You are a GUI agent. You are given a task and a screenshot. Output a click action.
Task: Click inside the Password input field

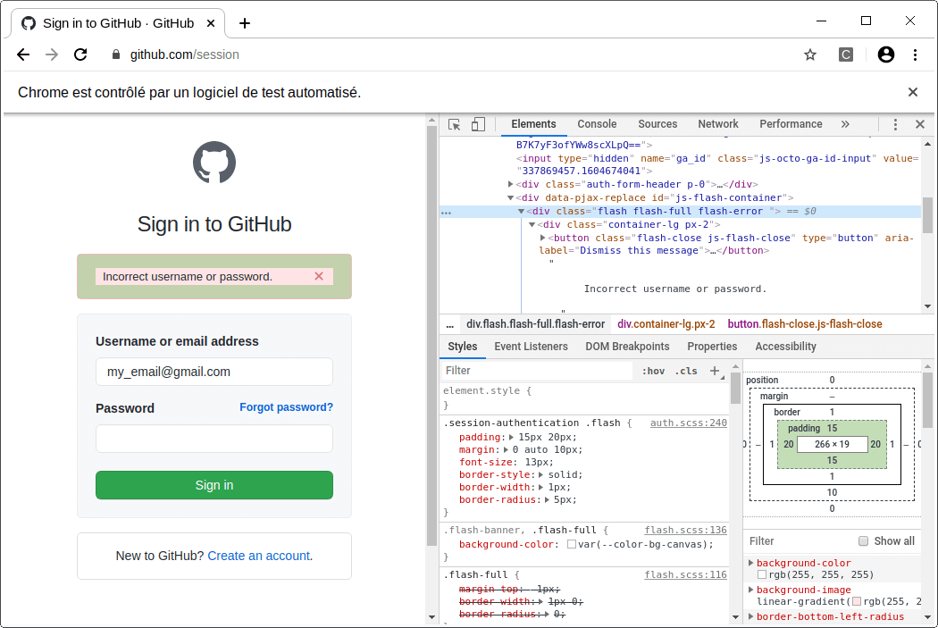coord(214,439)
